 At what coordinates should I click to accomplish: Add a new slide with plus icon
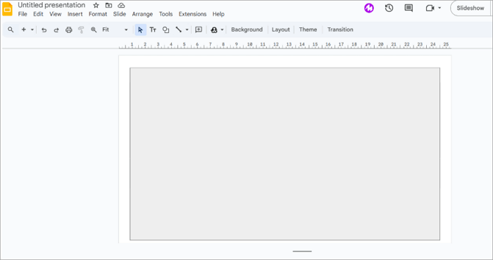click(x=23, y=30)
